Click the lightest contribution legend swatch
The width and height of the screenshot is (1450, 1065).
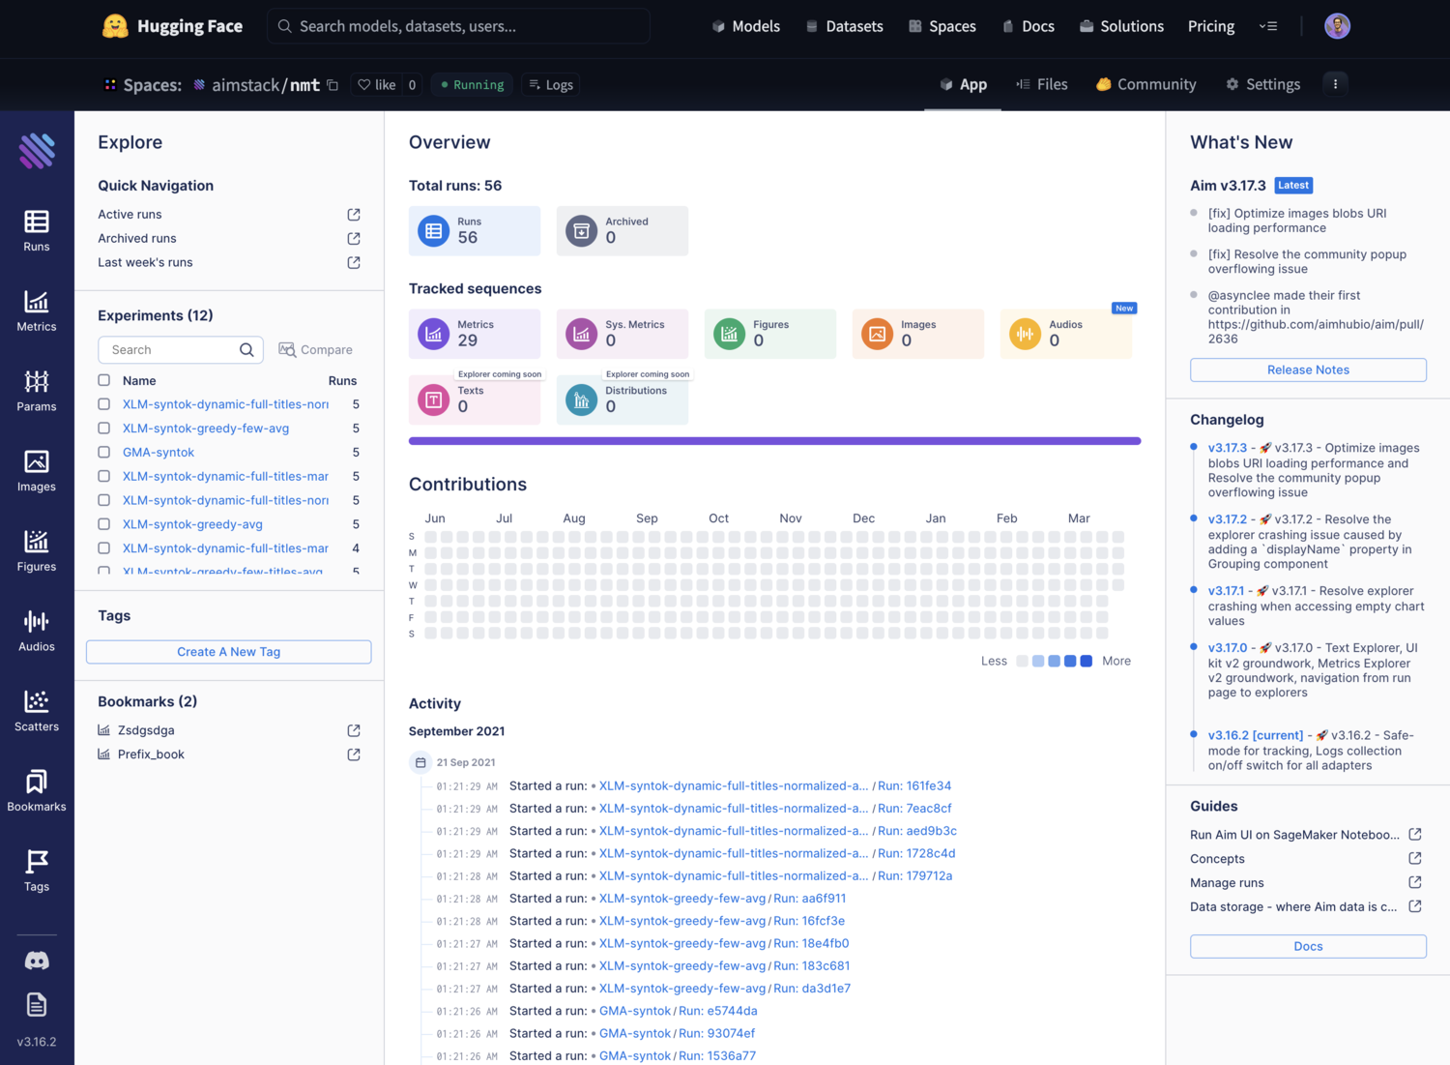(1022, 661)
